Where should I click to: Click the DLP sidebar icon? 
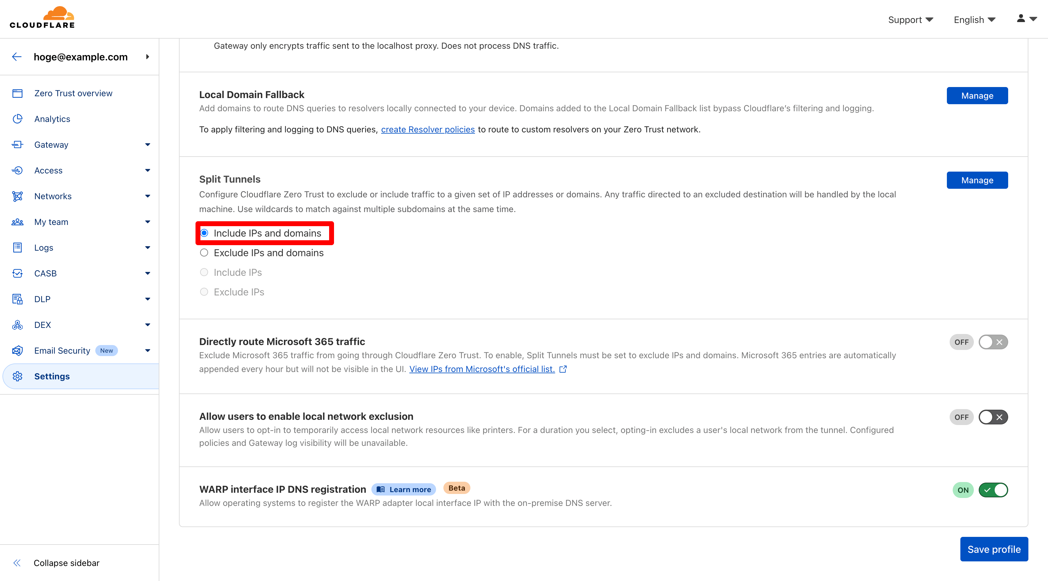click(17, 299)
